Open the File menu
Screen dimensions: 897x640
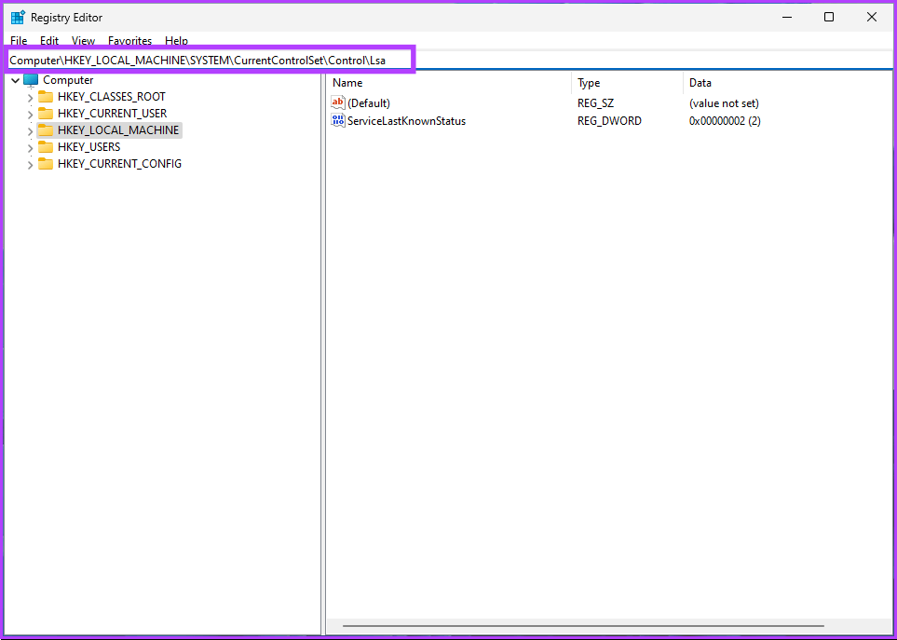pyautogui.click(x=19, y=41)
